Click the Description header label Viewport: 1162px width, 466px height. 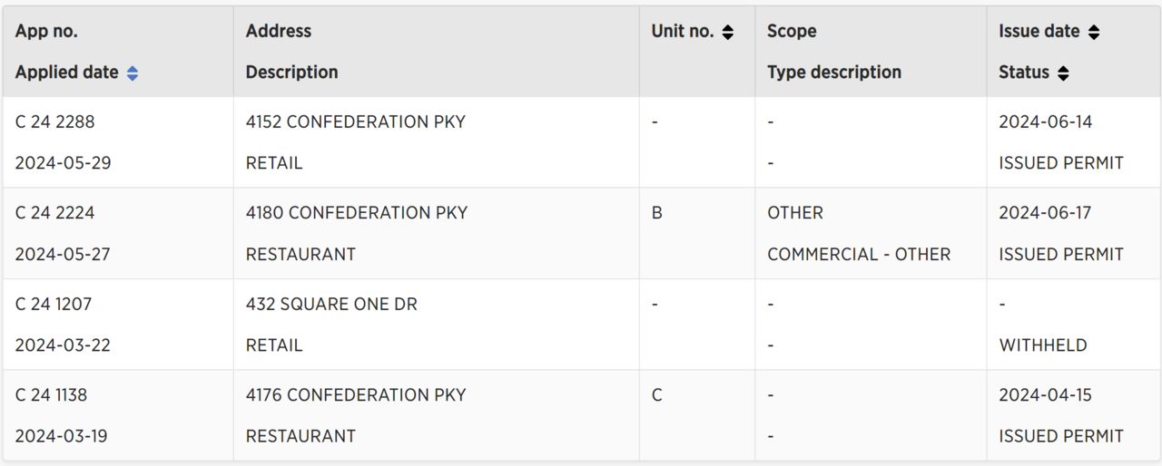[291, 73]
